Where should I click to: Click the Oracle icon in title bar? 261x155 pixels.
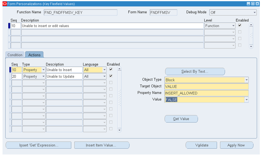click(x=5, y=4)
